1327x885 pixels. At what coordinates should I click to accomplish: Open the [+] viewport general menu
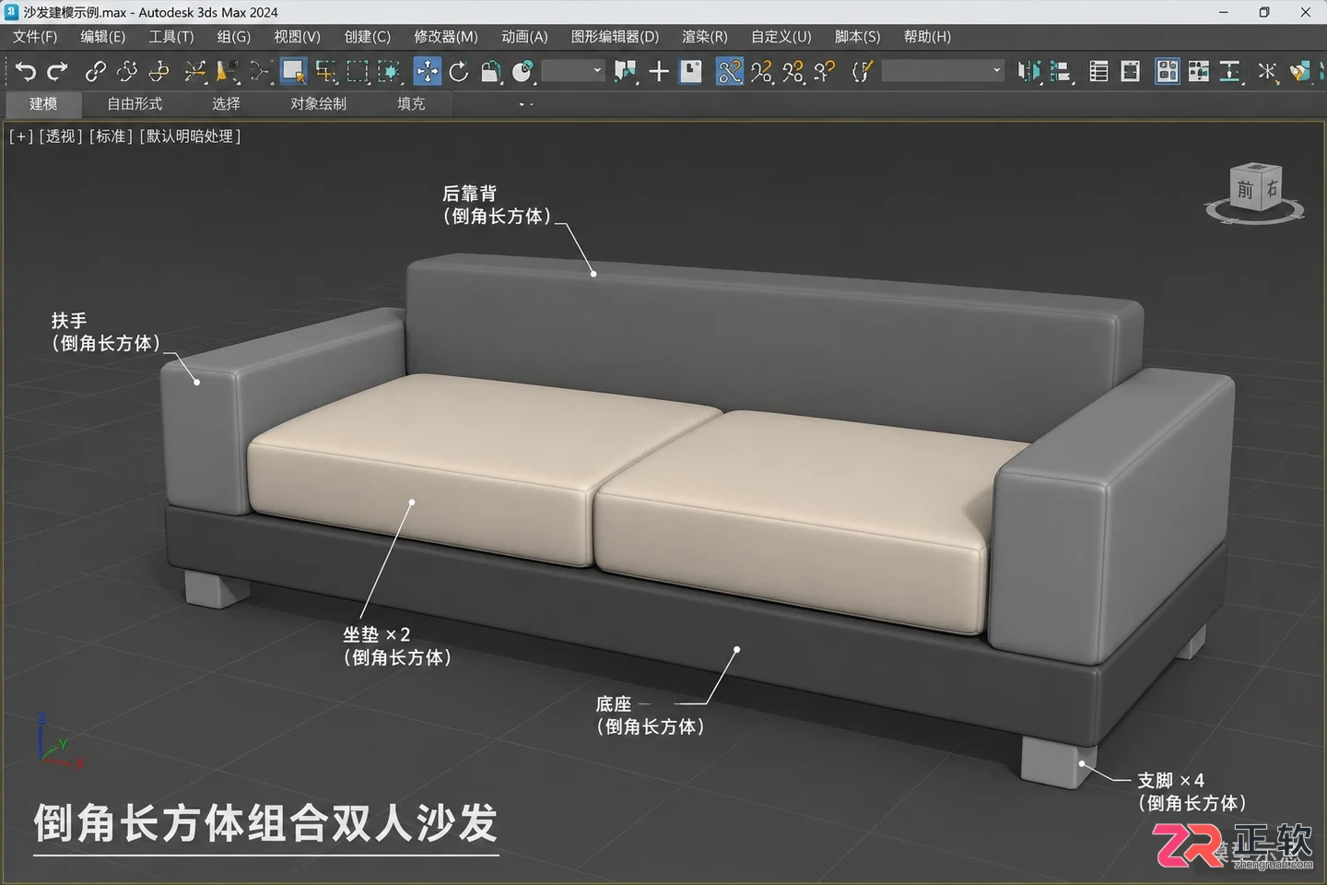point(21,136)
